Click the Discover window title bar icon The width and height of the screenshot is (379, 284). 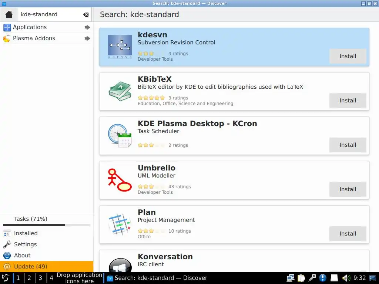(4, 3)
